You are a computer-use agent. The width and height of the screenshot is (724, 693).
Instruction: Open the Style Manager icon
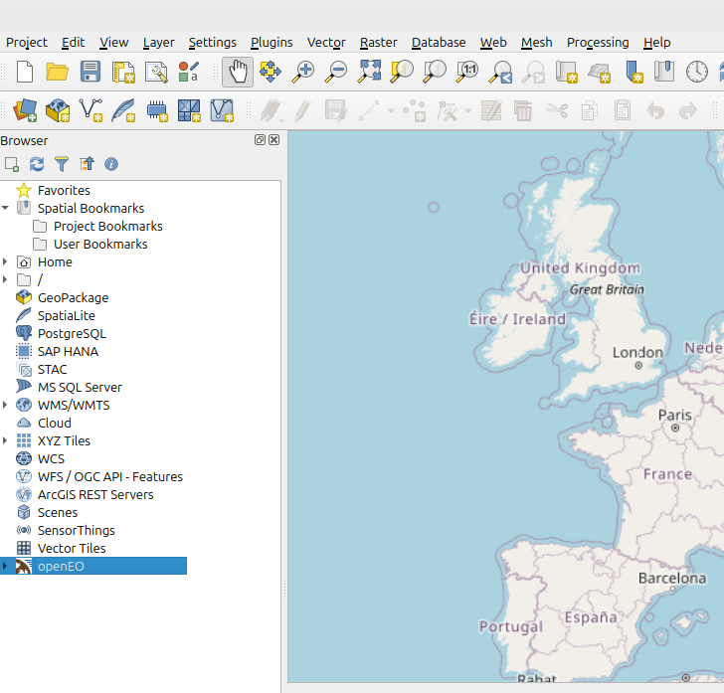click(189, 72)
